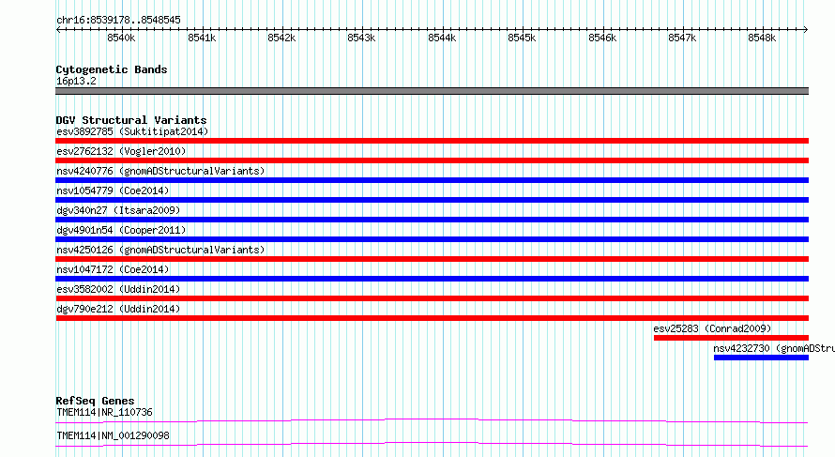Click the gray 16p13.2 cytogenetic band bar
This screenshot has width=835, height=457.
pos(432,91)
